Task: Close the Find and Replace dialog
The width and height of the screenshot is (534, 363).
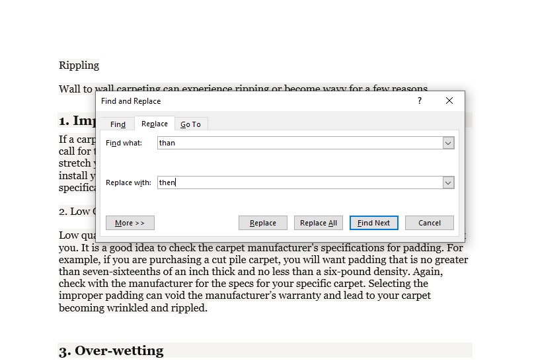Action: click(x=449, y=101)
